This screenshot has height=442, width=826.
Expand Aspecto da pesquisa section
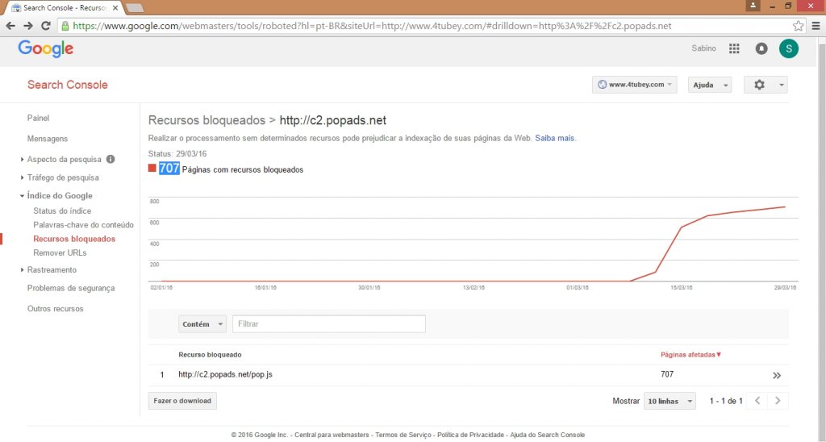(x=22, y=159)
